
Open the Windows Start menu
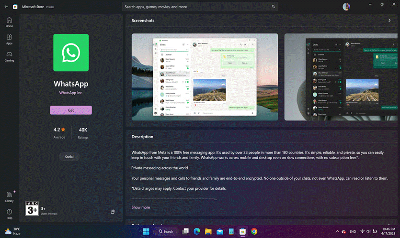146,231
